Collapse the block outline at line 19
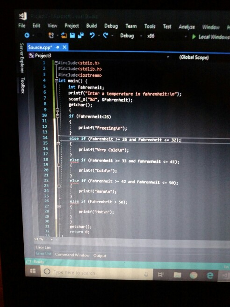Image resolution: width=230 pixels, height=307 pixels. click(x=58, y=165)
